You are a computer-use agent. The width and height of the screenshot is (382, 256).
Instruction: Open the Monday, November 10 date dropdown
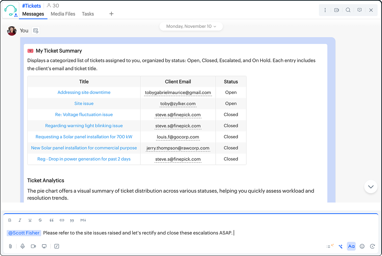point(191,26)
